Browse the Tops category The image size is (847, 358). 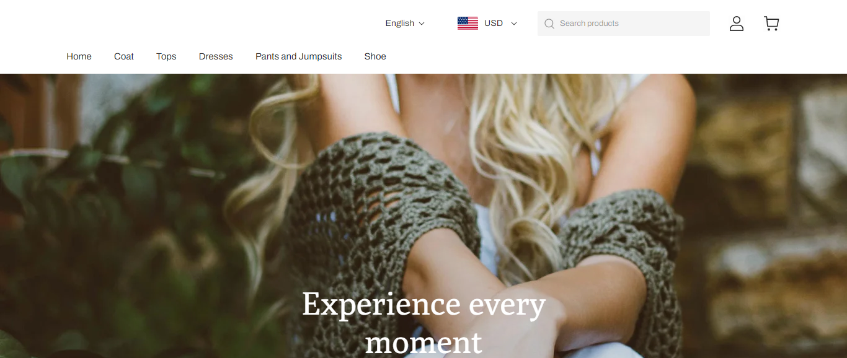click(x=166, y=56)
